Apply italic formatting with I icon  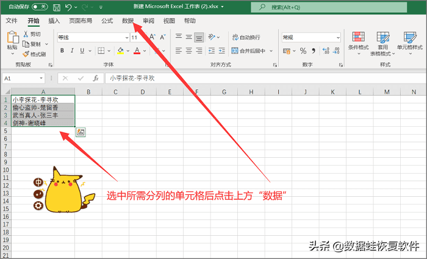[72, 51]
